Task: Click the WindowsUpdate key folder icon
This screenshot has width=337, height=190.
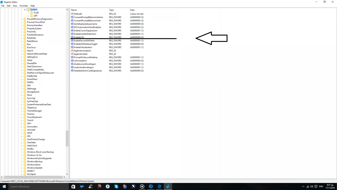Action: 25,168
